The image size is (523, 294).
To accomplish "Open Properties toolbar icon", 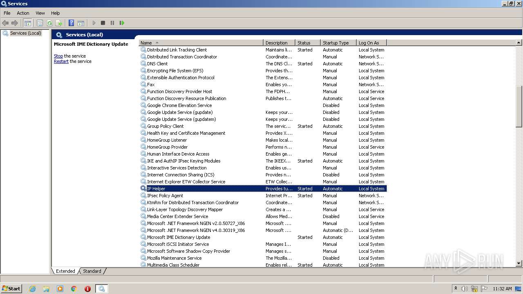I will click(40, 23).
